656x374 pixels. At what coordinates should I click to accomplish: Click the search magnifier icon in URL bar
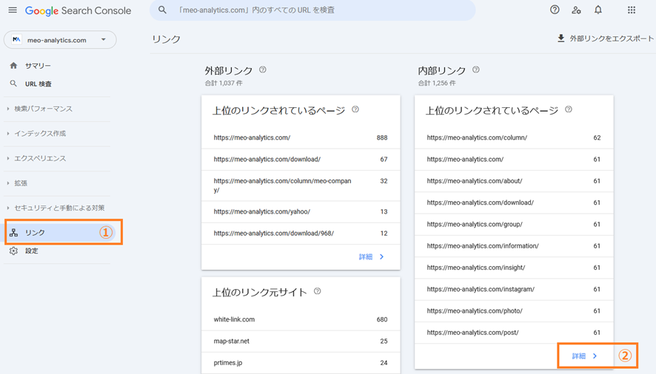pyautogui.click(x=162, y=10)
